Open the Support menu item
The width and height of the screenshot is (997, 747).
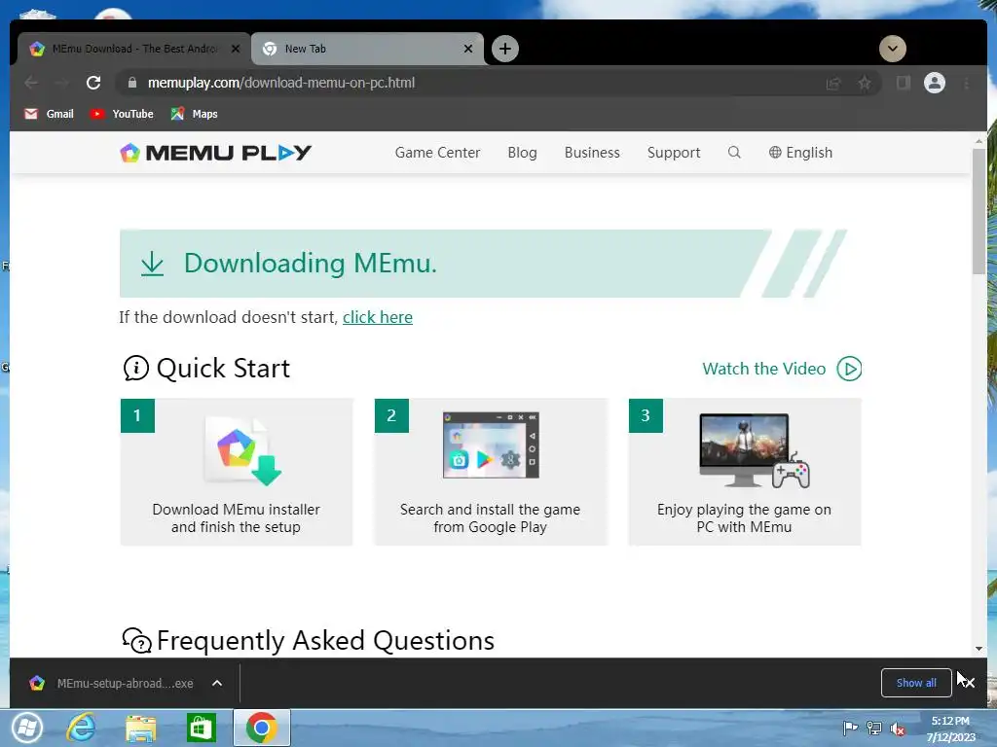pos(674,153)
